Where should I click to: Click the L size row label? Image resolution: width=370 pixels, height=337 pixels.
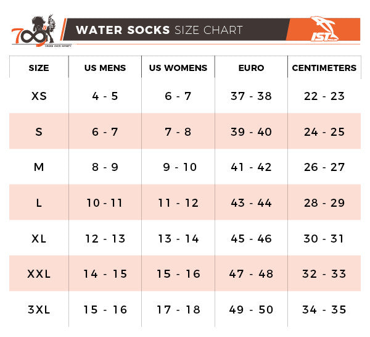point(39,203)
